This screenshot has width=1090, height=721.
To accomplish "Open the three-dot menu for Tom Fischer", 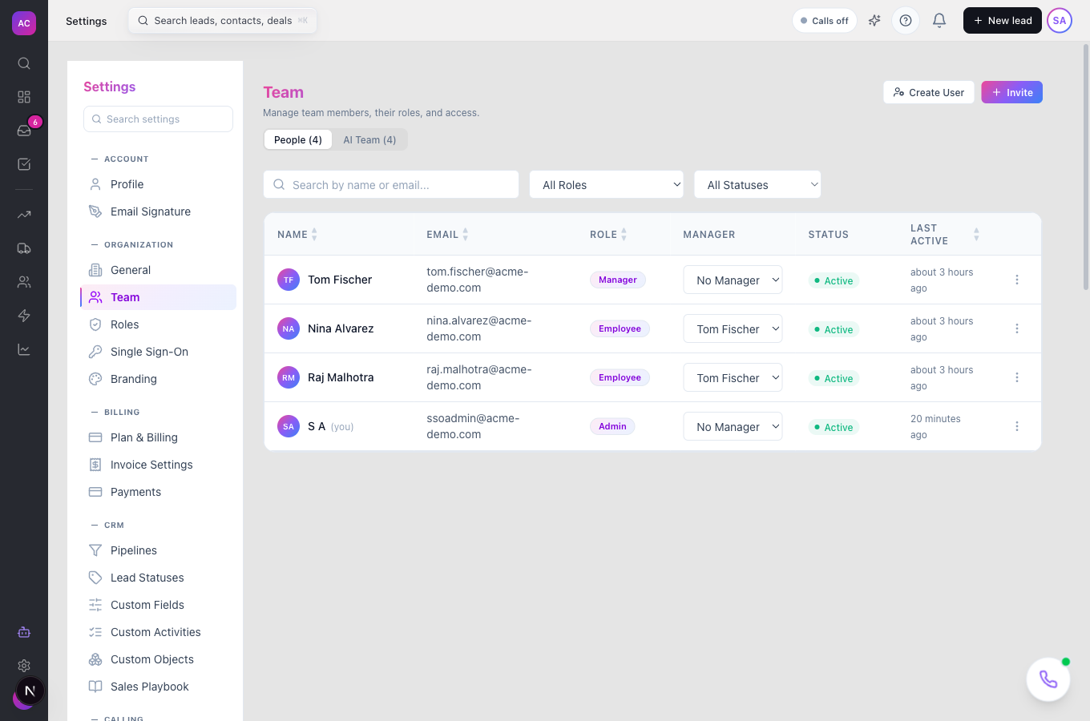I will pos(1017,280).
